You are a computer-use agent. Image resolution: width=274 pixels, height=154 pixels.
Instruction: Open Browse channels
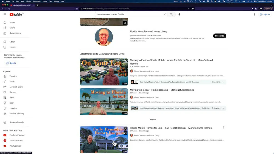(x=17, y=122)
